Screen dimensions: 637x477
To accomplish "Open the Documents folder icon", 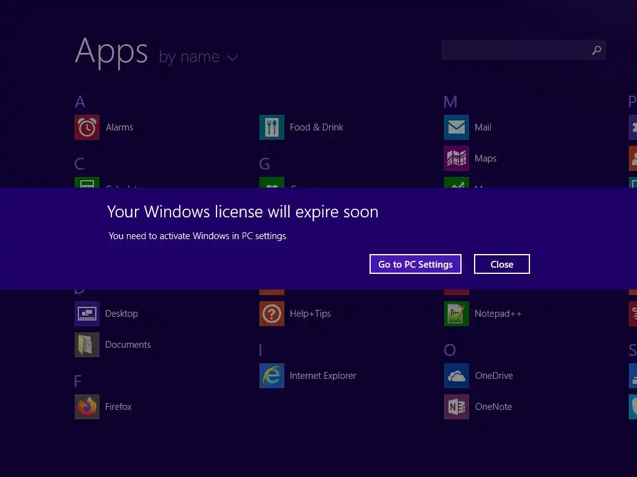I will pos(87,345).
